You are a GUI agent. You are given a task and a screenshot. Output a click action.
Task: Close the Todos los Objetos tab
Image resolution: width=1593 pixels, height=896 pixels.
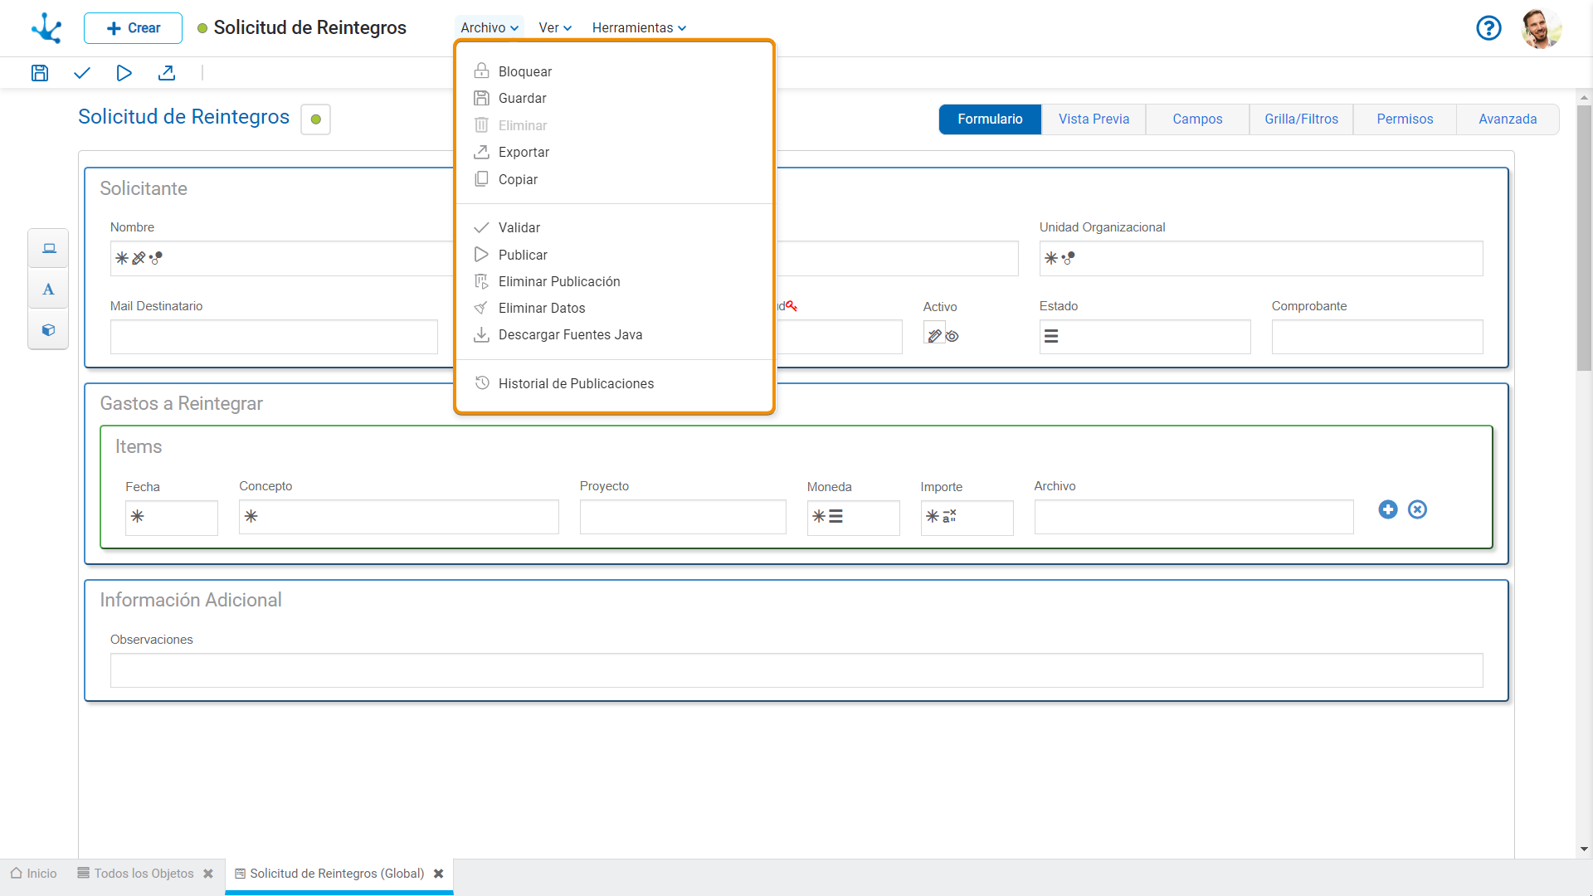208,874
